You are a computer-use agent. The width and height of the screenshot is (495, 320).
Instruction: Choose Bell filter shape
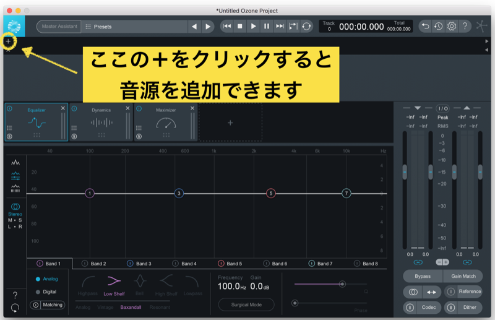coord(140,286)
